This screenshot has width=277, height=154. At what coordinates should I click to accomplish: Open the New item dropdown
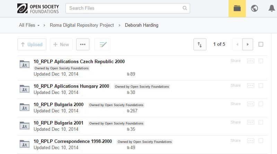pos(61,44)
